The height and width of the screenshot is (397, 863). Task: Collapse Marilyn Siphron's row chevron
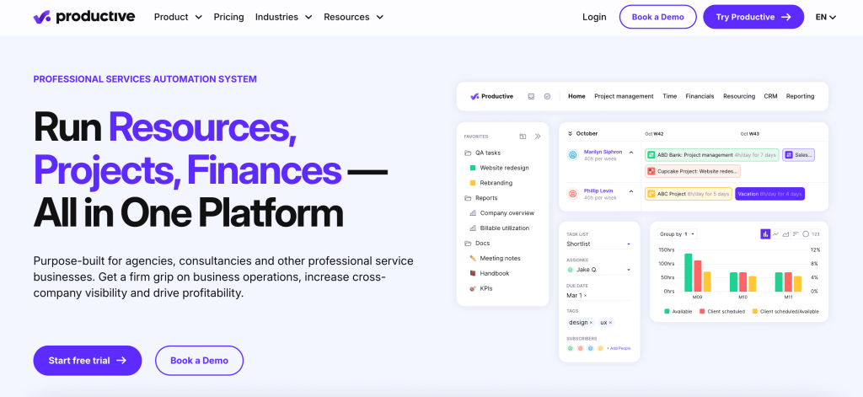click(630, 153)
